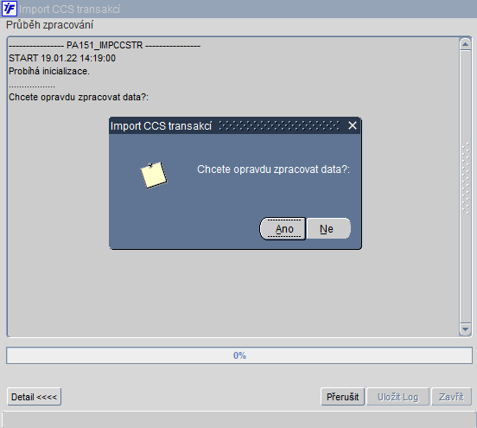Collapse details with the Detail <<<< button
This screenshot has height=428, width=477.
pyautogui.click(x=34, y=397)
